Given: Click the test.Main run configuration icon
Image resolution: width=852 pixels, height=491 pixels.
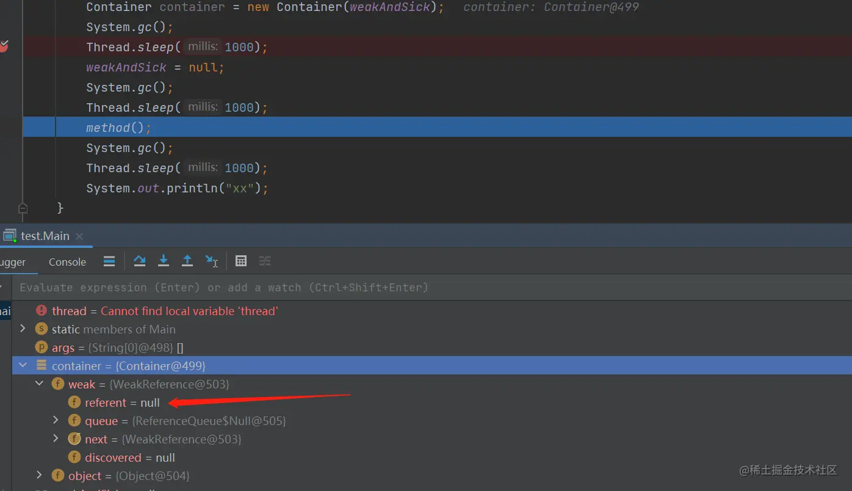Looking at the screenshot, I should pyautogui.click(x=9, y=236).
